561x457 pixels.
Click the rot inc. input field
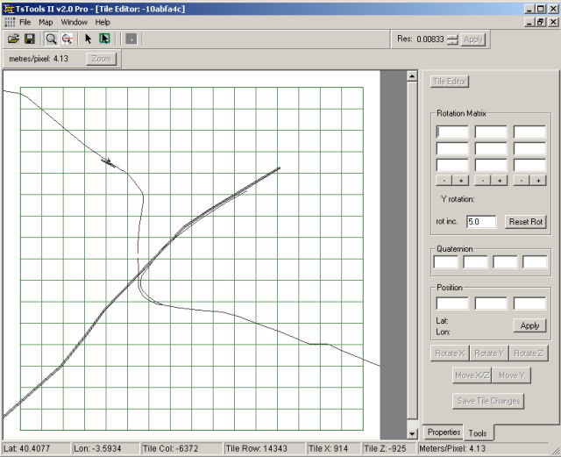[481, 222]
